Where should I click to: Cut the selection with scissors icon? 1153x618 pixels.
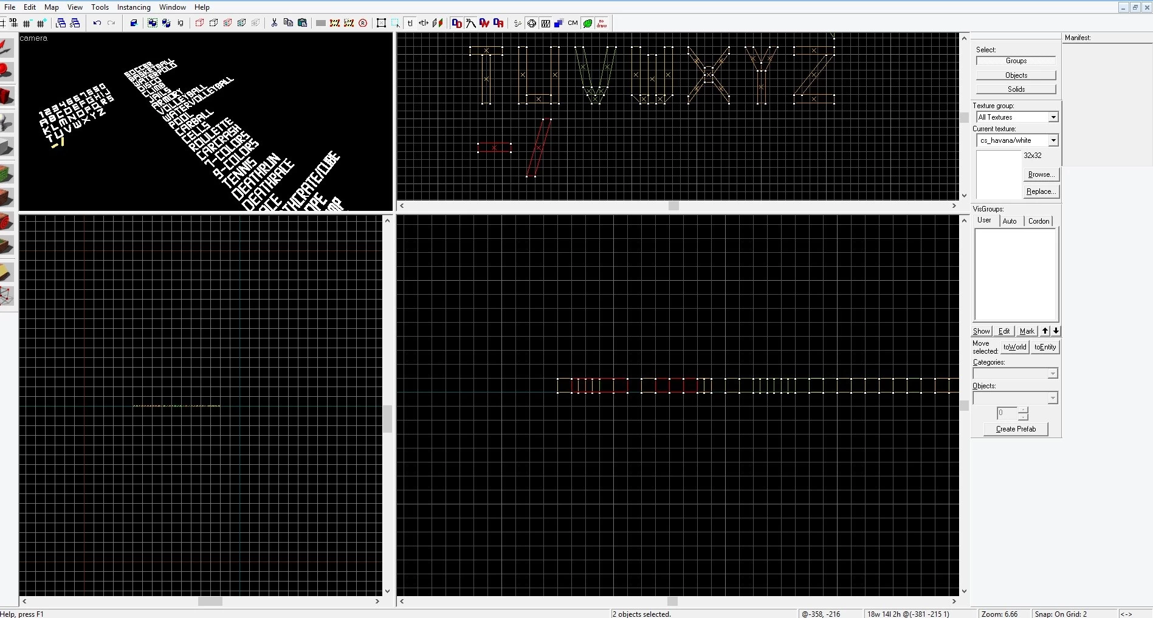(x=274, y=23)
